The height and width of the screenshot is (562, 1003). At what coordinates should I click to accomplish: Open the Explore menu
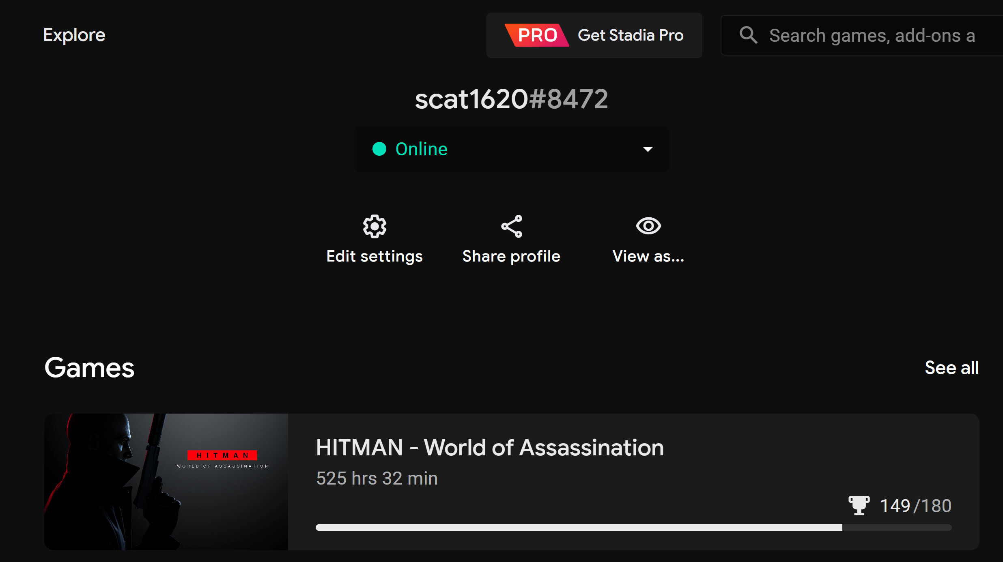click(74, 35)
